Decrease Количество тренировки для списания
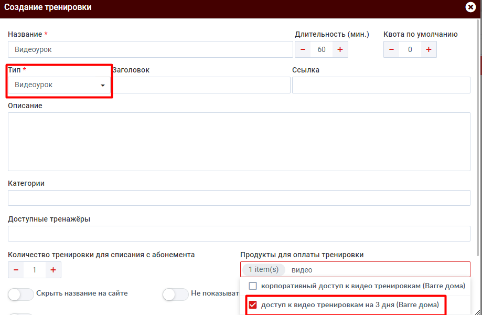482x315 pixels. pyautogui.click(x=16, y=270)
